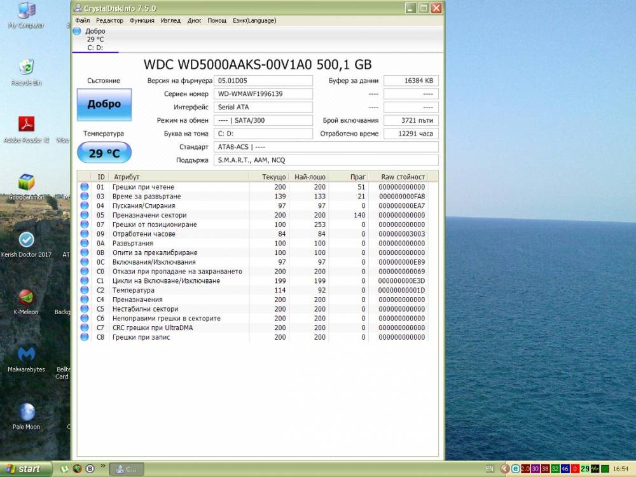Open the Файл menu
Image resolution: width=636 pixels, height=477 pixels.
pyautogui.click(x=82, y=20)
